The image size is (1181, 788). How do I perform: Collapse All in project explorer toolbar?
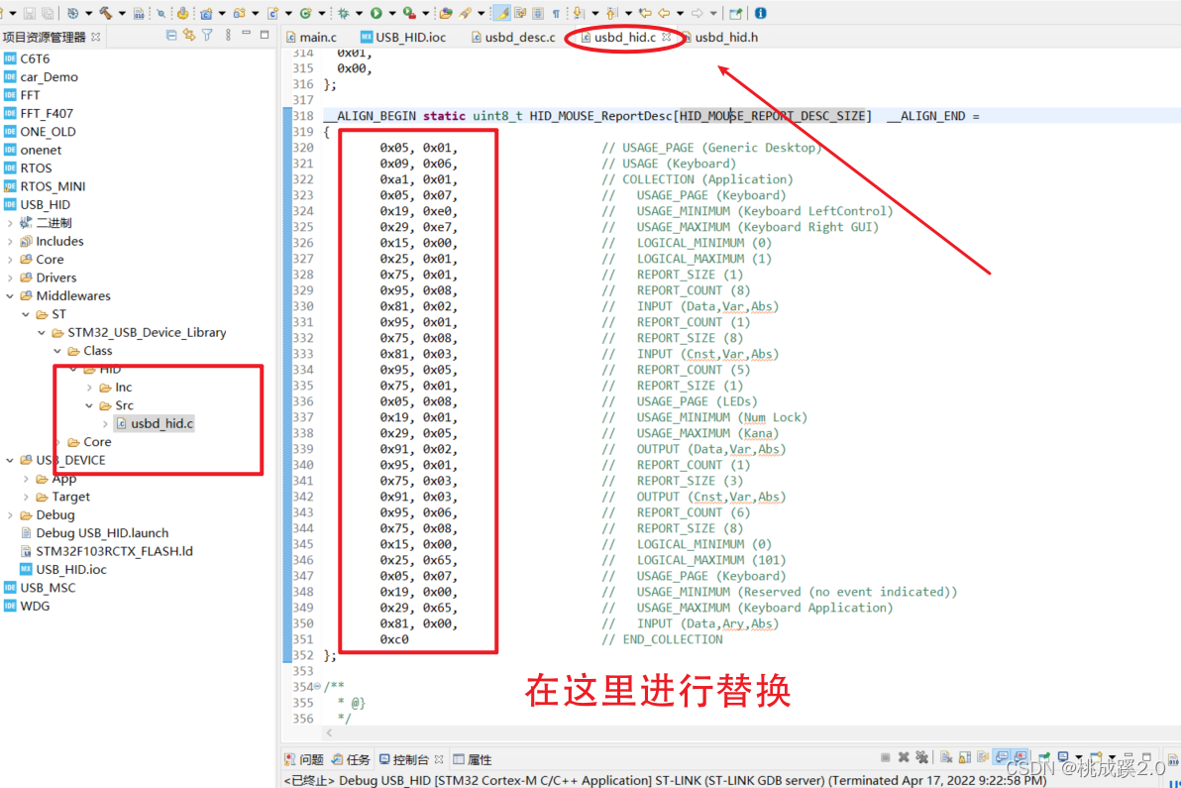171,35
